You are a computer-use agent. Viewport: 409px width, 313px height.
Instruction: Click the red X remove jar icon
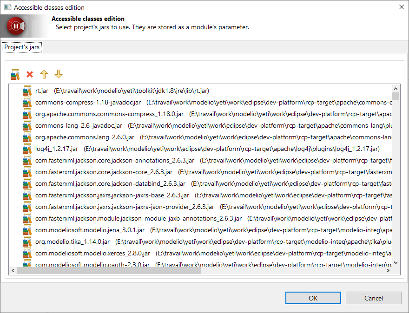30,74
